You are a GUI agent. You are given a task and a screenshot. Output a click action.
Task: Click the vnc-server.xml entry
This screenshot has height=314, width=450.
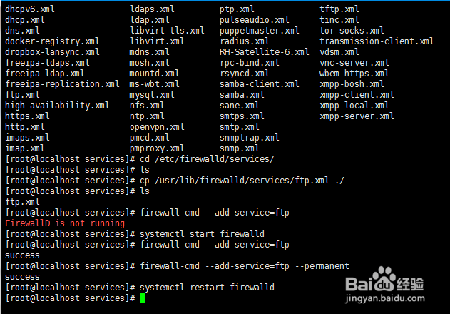(354, 63)
